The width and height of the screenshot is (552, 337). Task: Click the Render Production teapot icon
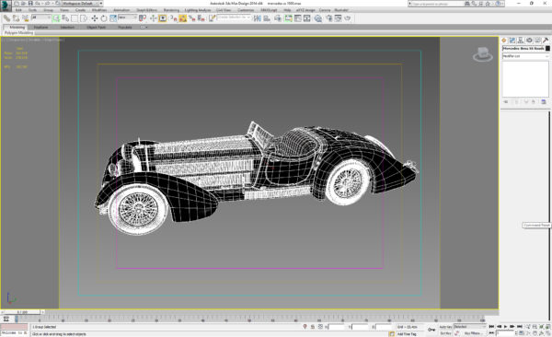(x=348, y=18)
